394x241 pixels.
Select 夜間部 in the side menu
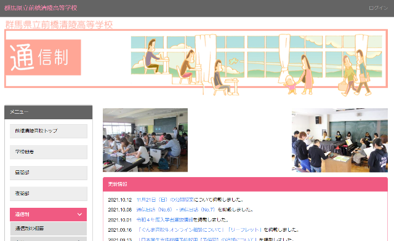point(49,194)
